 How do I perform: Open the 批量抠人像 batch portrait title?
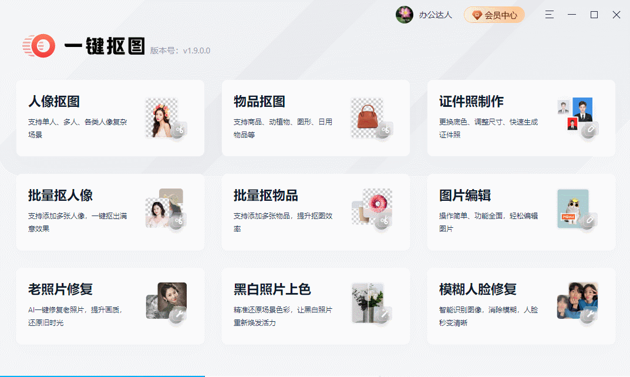coord(60,196)
